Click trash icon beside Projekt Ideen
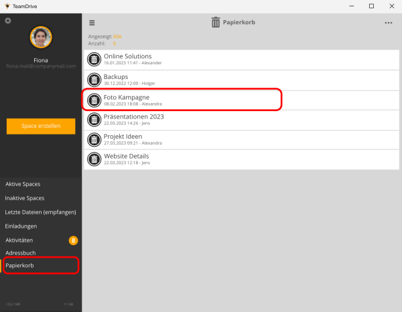Screen dimensions: 402x312 click(x=94, y=139)
